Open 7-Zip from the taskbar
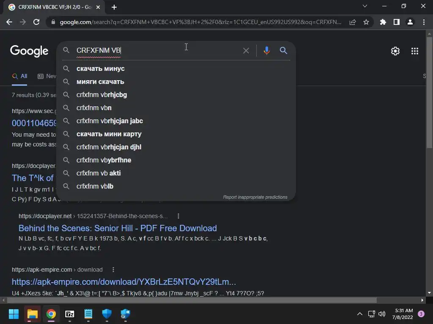Image resolution: width=433 pixels, height=324 pixels. pyautogui.click(x=70, y=314)
